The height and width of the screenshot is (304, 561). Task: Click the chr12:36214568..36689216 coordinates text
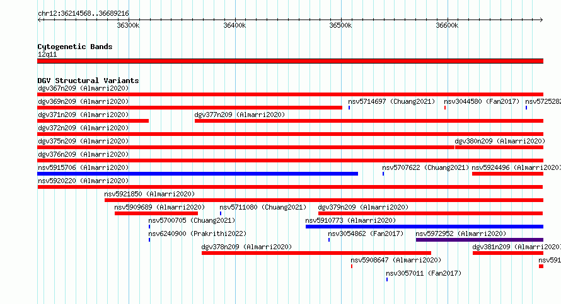(x=83, y=14)
